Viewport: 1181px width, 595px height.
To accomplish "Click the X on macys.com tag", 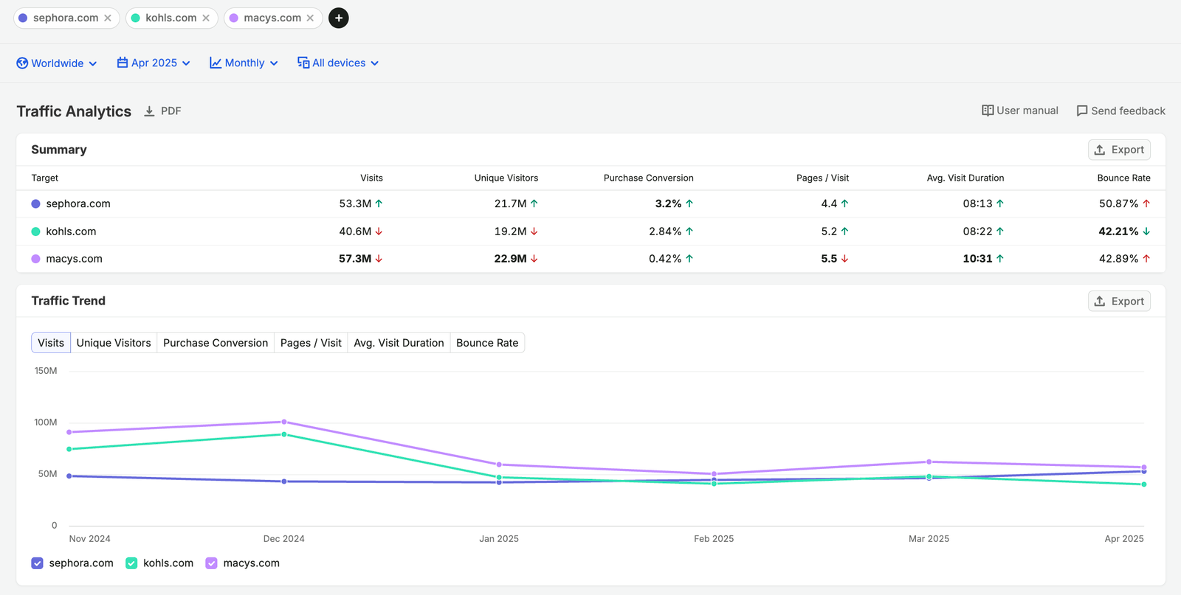I will [310, 18].
